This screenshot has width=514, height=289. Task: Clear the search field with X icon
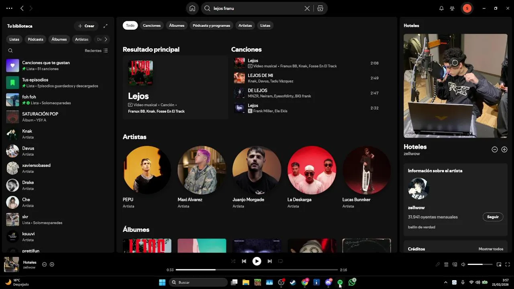tap(307, 8)
